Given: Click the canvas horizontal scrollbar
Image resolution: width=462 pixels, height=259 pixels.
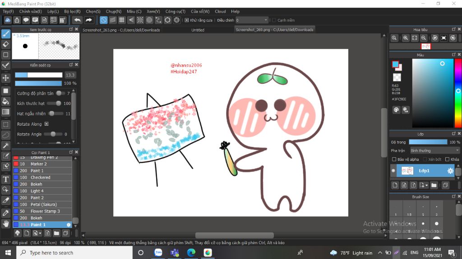Looking at the screenshot, I should coord(235,235).
